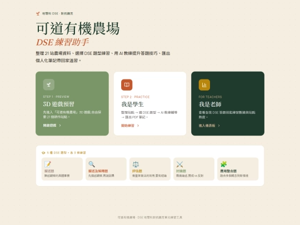Click the magnifying glass icon for 描述及解釋題

pyautogui.click(x=92, y=164)
